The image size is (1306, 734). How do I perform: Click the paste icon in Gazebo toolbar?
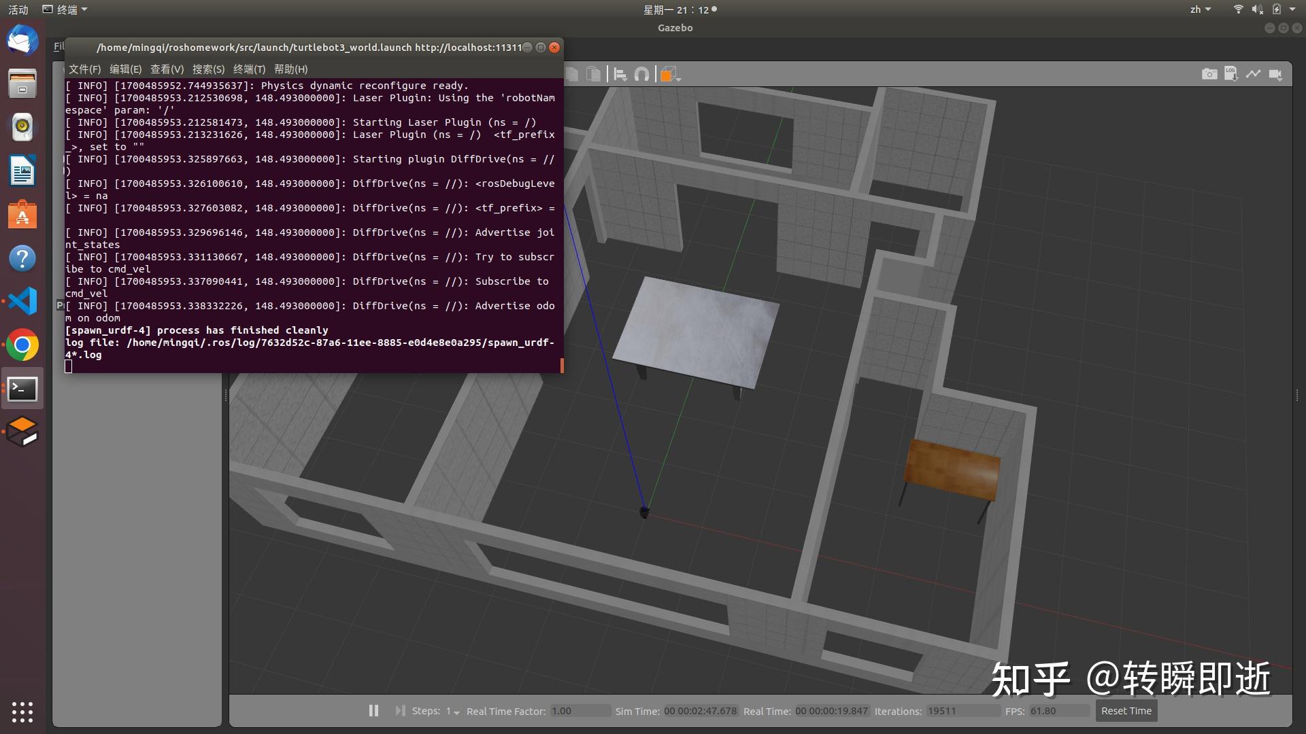[x=594, y=74]
